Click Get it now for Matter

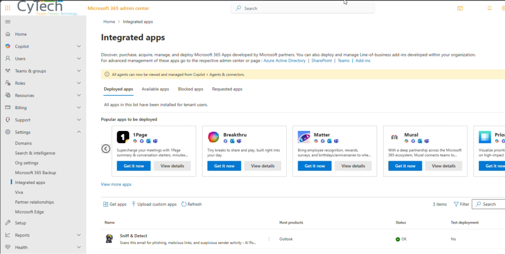click(x=315, y=166)
